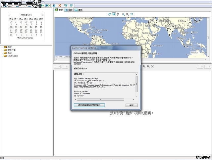This screenshot has height=160, width=212.
Task: Click the red X delete toolbar icon
Action: tap(59, 6)
